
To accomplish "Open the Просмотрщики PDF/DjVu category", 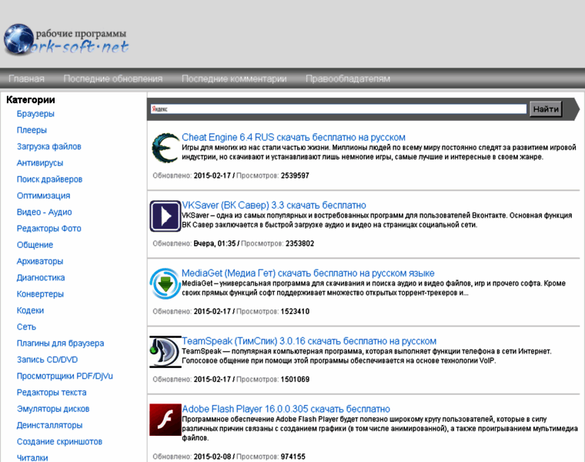I will pos(65,377).
